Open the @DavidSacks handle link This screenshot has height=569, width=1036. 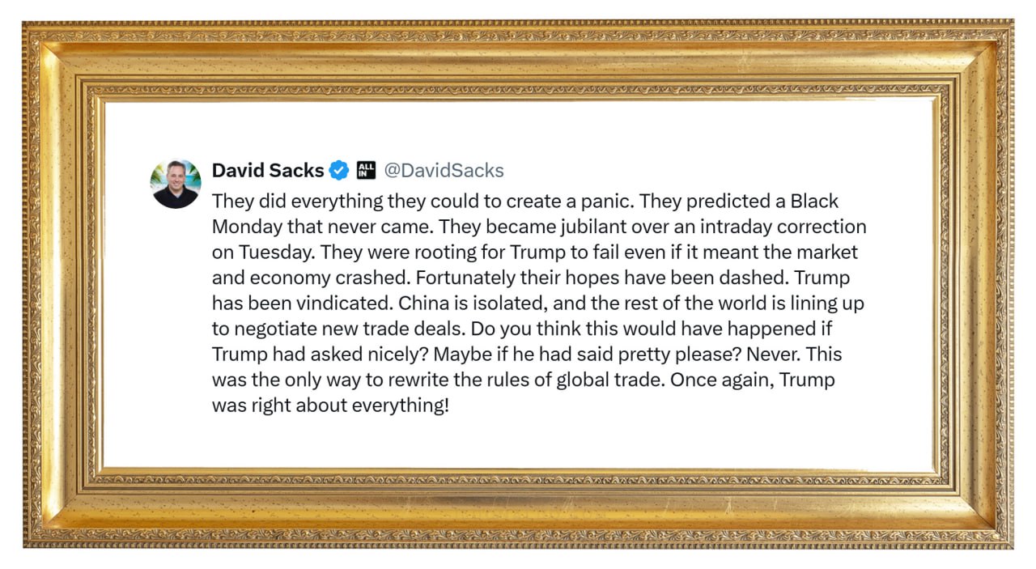point(444,171)
